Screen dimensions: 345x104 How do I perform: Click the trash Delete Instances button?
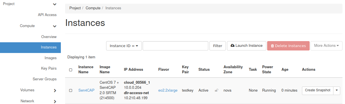tap(288, 46)
